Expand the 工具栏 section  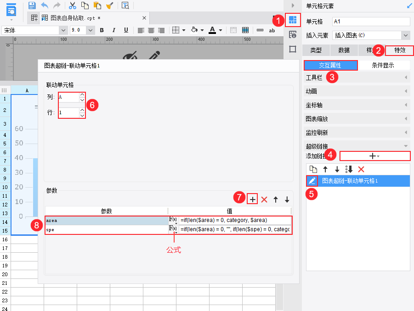point(356,78)
